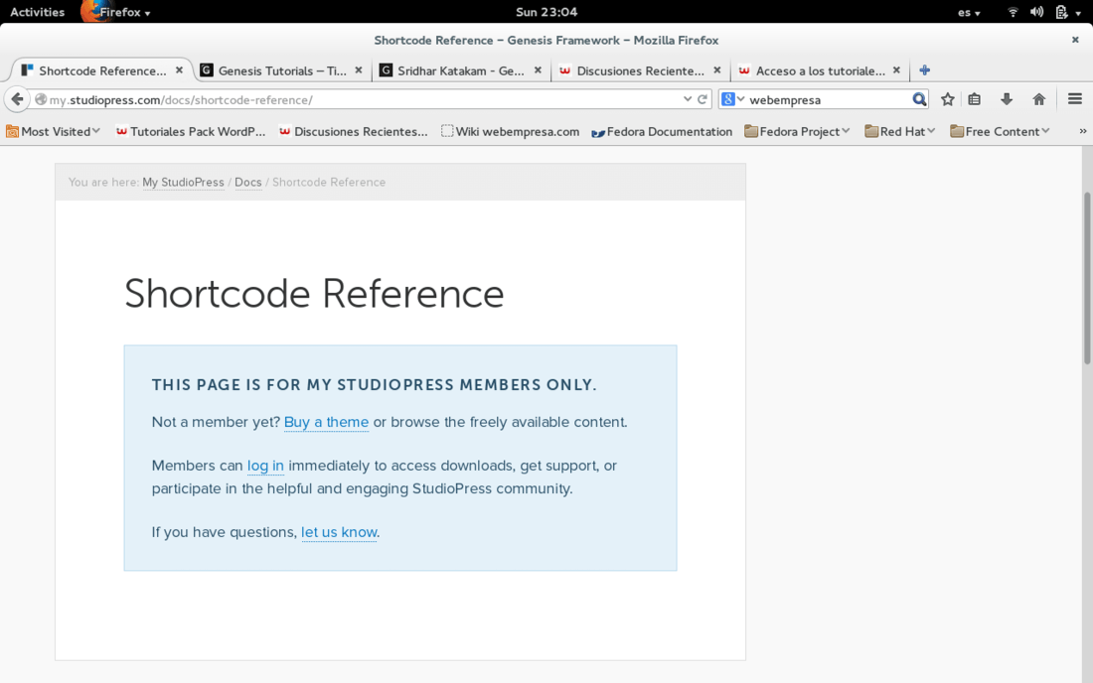Expand the Red Hat bookmarks folder
The image size is (1093, 683).
tap(899, 132)
